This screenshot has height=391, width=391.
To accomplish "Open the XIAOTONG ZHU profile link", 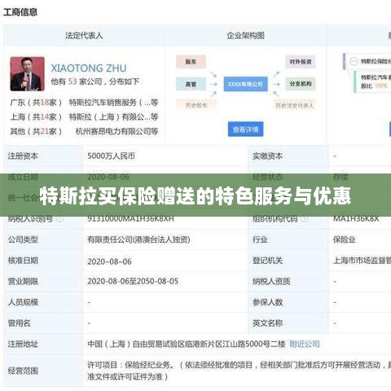I will [89, 68].
